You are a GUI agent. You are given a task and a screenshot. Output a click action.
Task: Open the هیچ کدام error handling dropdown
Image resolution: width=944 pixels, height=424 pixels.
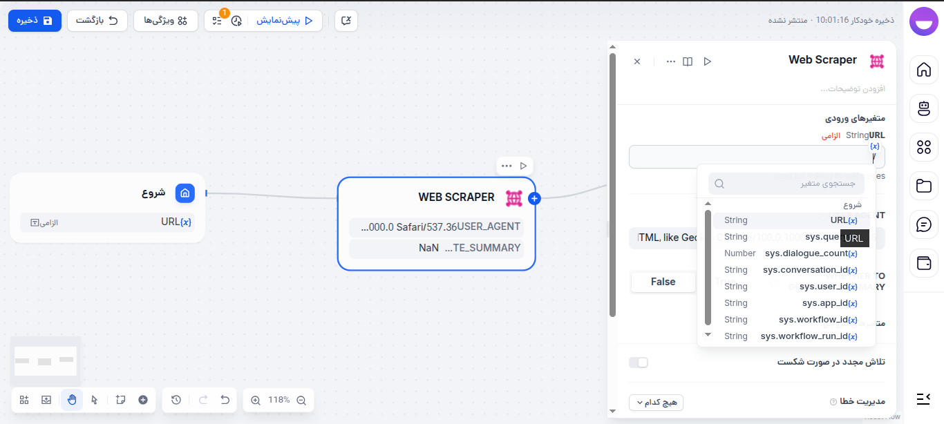pyautogui.click(x=655, y=403)
